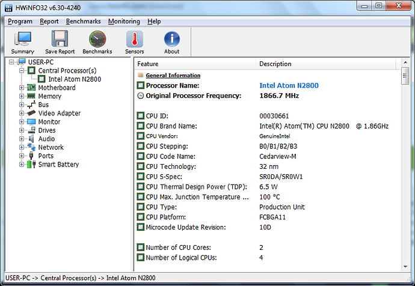
Task: Select the Smart Battery tree label
Action: (58, 165)
